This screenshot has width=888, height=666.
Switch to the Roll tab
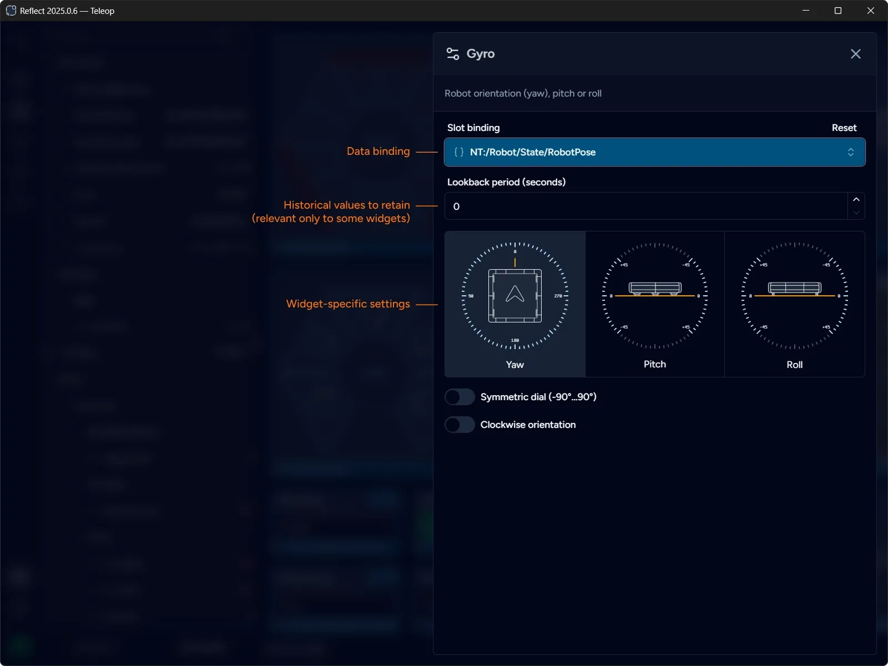tap(795, 364)
